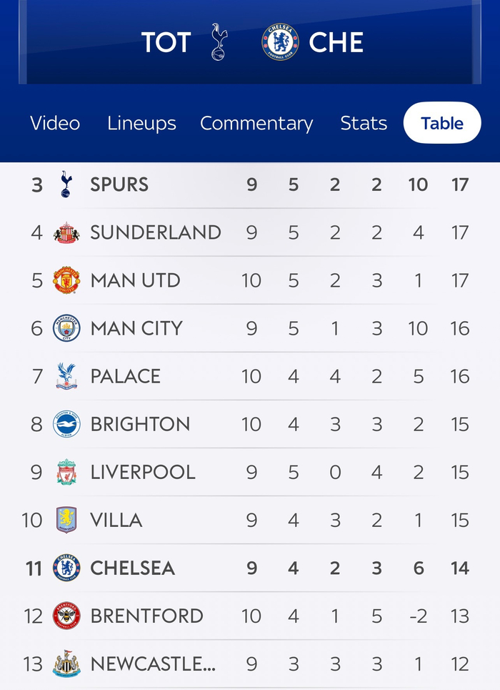Viewport: 500px width, 690px height.
Task: Switch to the Video tab
Action: tap(55, 123)
